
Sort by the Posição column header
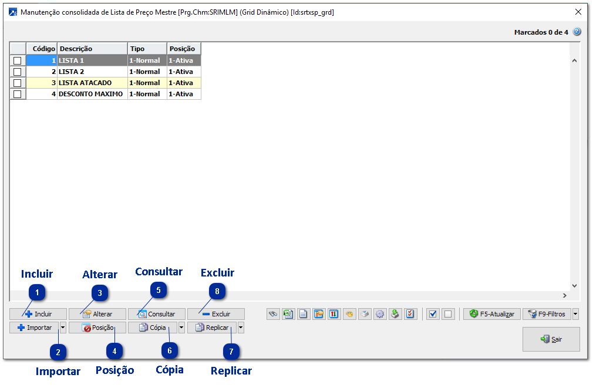(184, 49)
